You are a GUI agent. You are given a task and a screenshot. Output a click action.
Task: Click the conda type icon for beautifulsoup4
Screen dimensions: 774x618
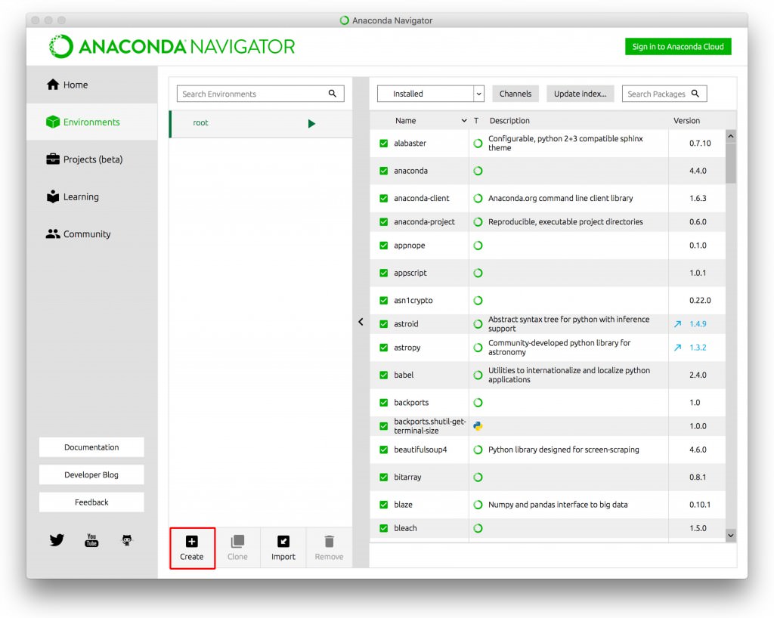click(478, 450)
